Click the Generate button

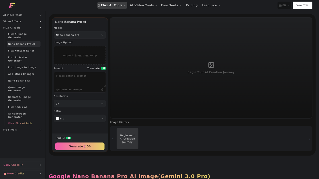pyautogui.click(x=80, y=146)
